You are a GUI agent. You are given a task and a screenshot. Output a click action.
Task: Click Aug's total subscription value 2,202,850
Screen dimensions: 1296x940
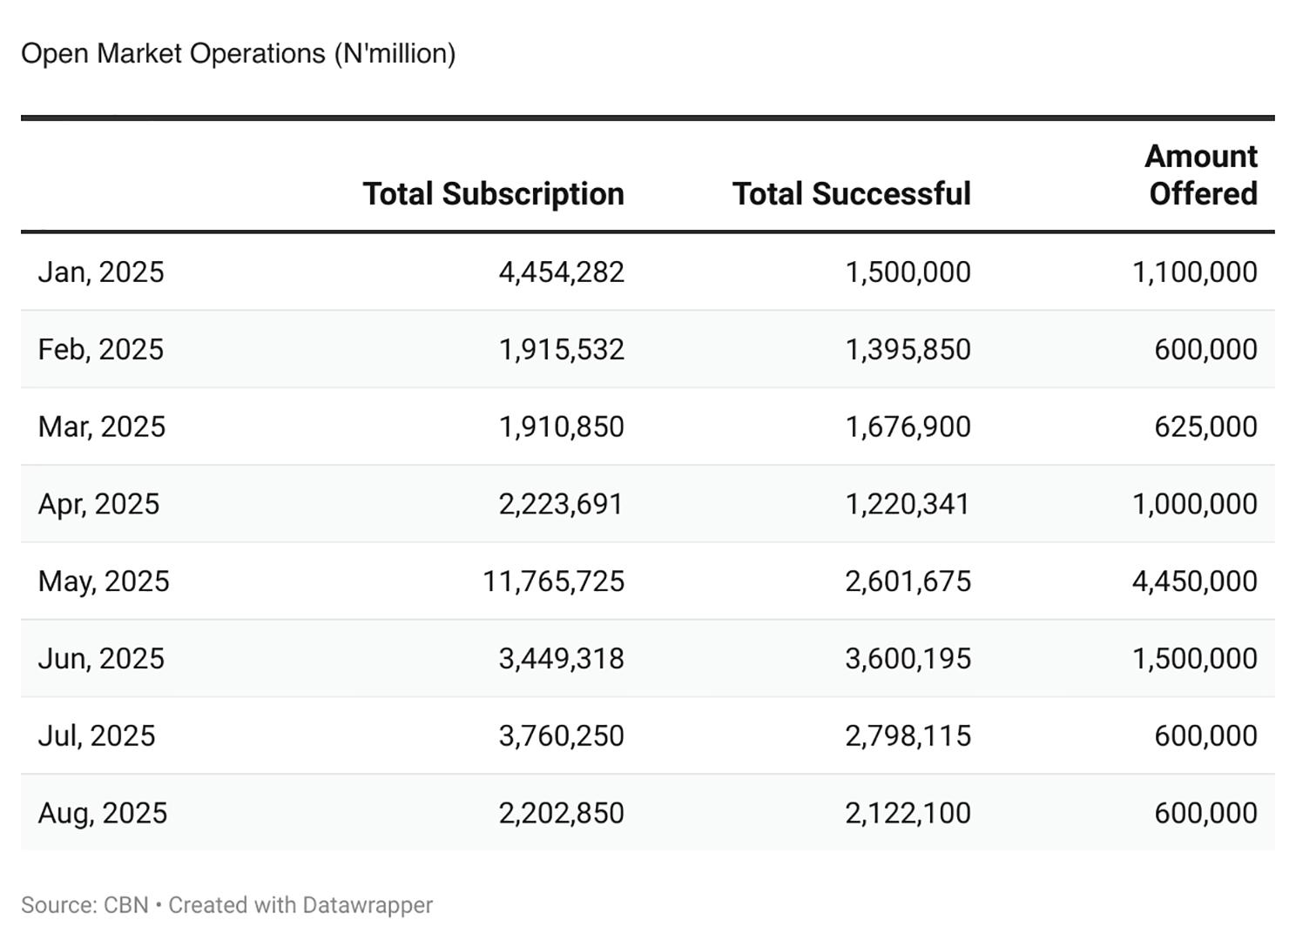tap(561, 813)
